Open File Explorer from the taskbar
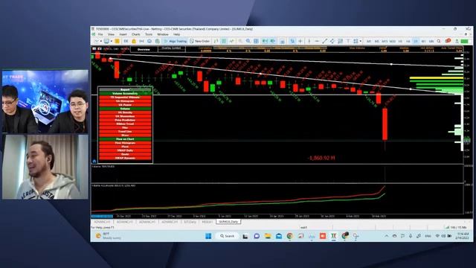The height and width of the screenshot is (268, 476). pos(268,236)
